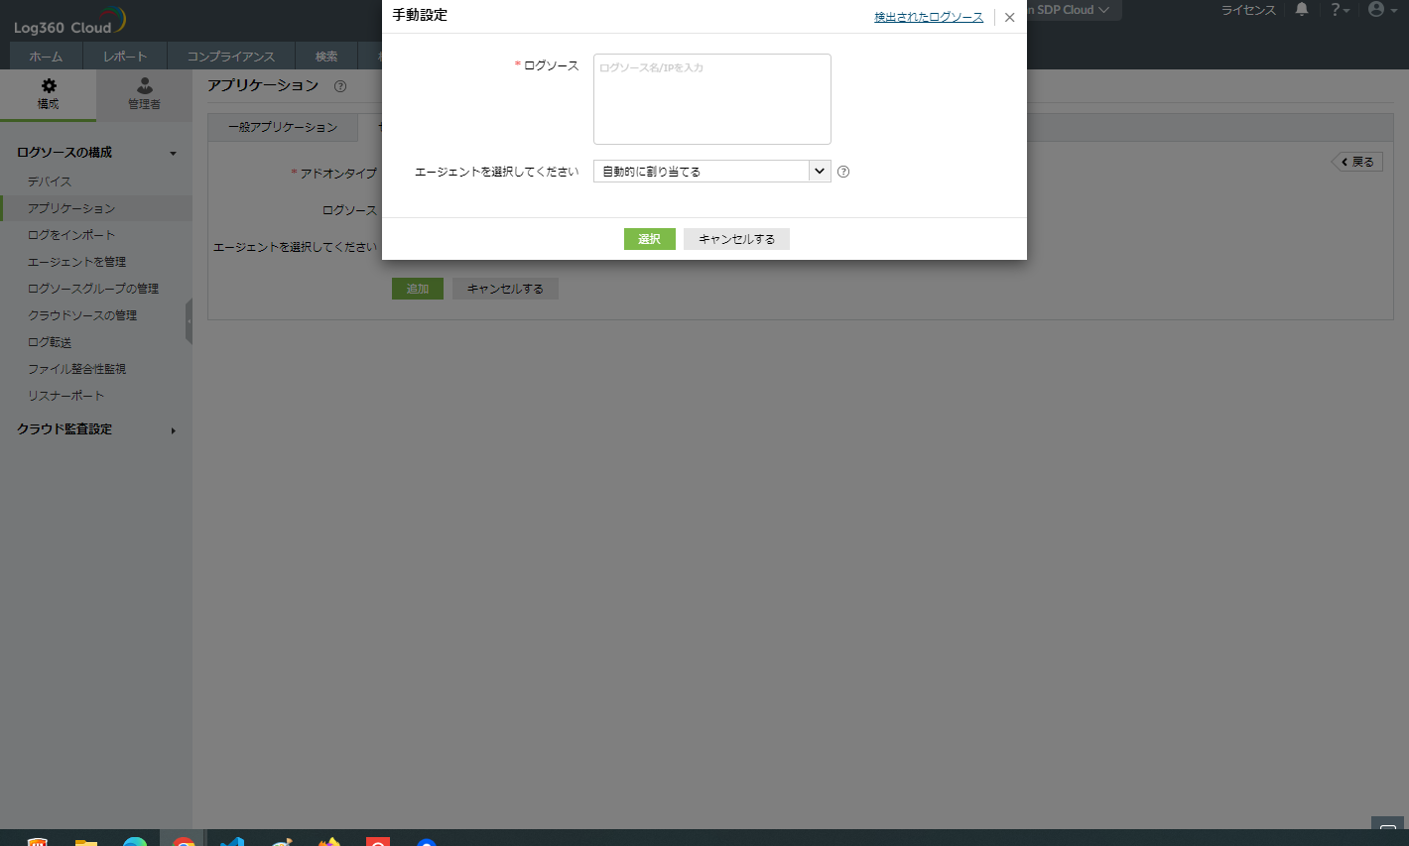Click キャンセルする in the 手動設定 dialog
Viewport: 1409px width, 846px height.
tap(736, 239)
